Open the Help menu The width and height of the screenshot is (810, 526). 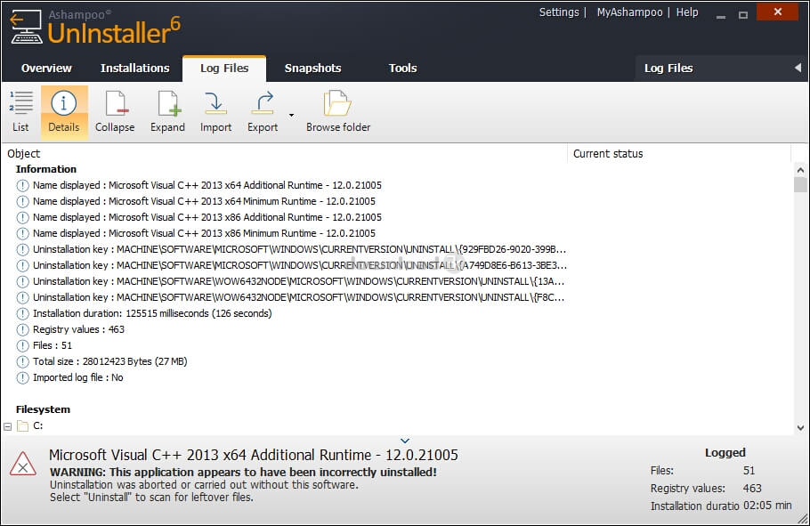(687, 12)
